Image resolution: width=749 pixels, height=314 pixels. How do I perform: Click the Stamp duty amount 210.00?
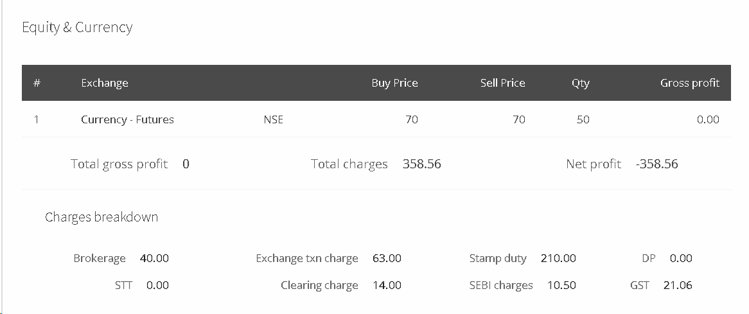[x=558, y=258]
